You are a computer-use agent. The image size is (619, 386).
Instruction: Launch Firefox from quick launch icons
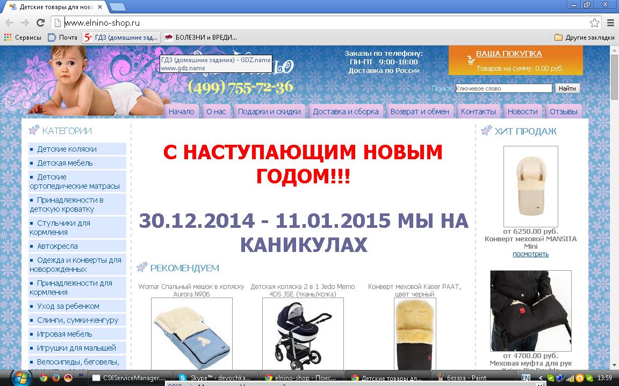click(x=56, y=378)
